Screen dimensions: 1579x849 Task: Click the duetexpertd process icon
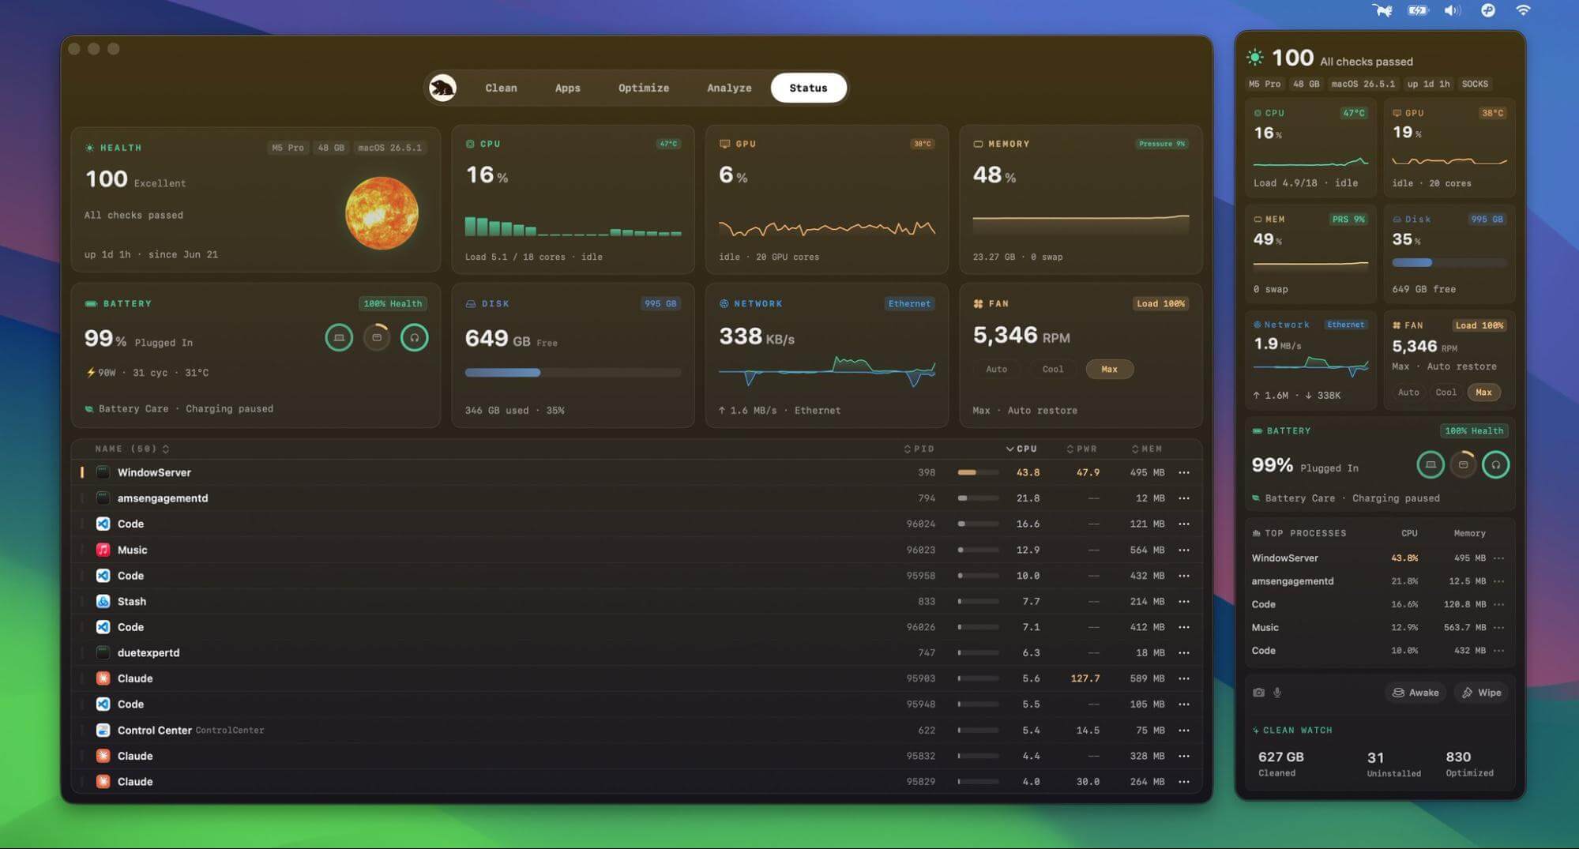[103, 652]
